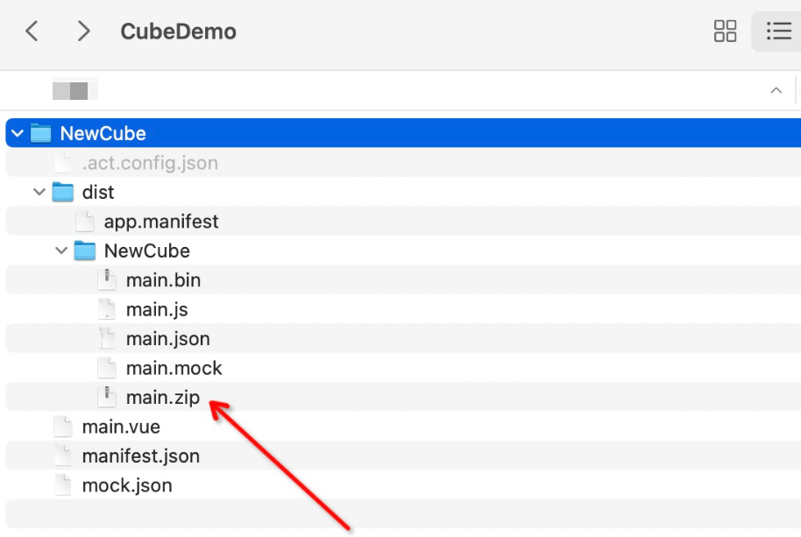Switch to list view
This screenshot has width=801, height=537.
click(778, 32)
